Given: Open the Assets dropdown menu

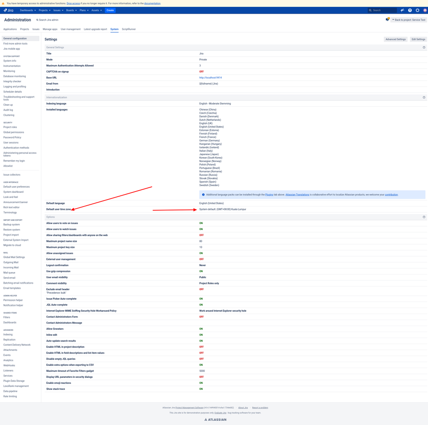Looking at the screenshot, I should [97, 10].
